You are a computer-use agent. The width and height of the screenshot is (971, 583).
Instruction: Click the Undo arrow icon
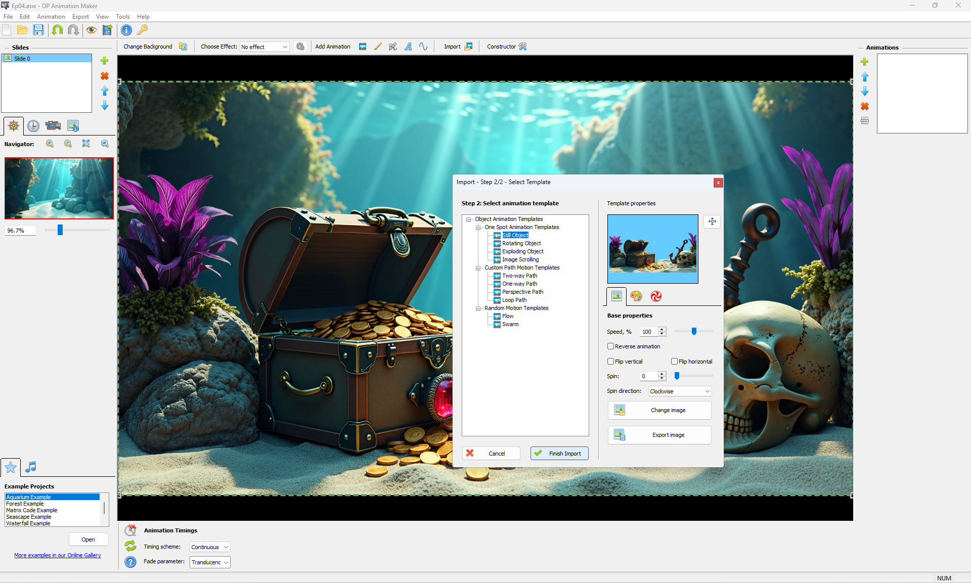[57, 30]
